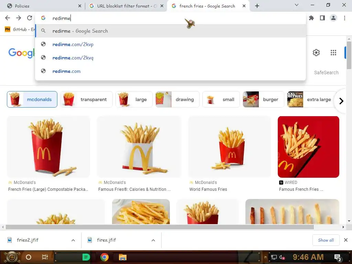The image size is (352, 264).
Task: Filter images by transparent chip
Action: tap(86, 99)
